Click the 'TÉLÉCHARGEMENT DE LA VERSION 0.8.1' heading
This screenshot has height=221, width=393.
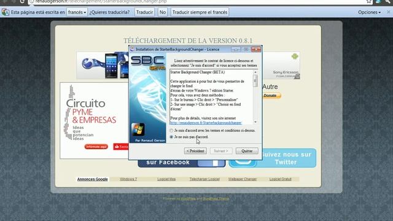pyautogui.click(x=188, y=41)
